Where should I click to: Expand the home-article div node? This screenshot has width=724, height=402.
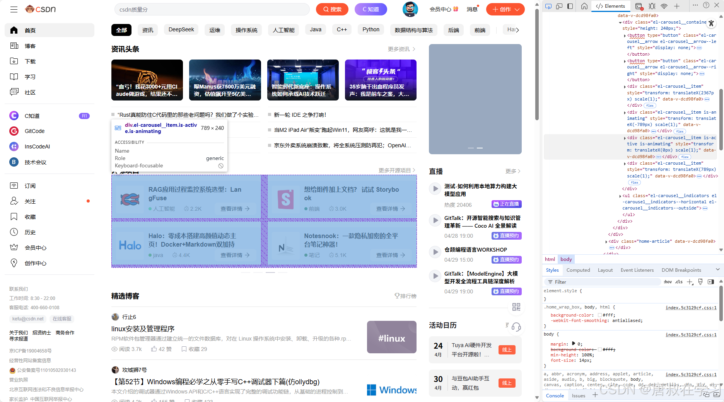pyautogui.click(x=606, y=242)
